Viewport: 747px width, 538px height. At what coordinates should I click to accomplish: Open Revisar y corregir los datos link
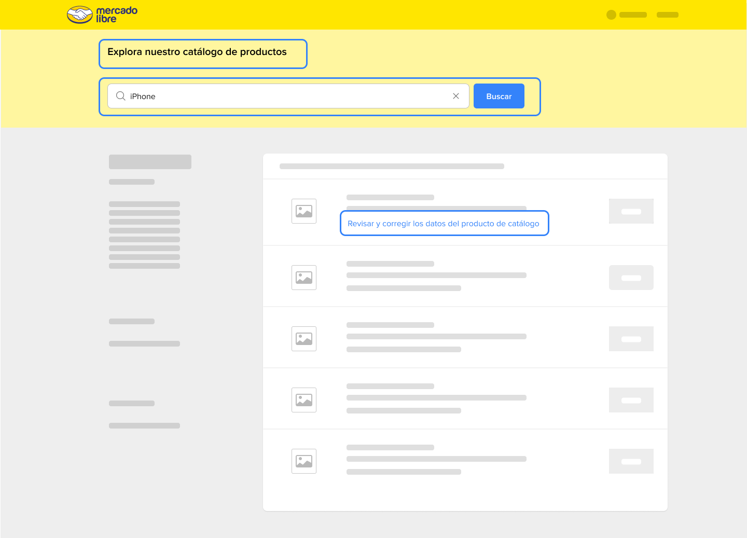tap(444, 224)
